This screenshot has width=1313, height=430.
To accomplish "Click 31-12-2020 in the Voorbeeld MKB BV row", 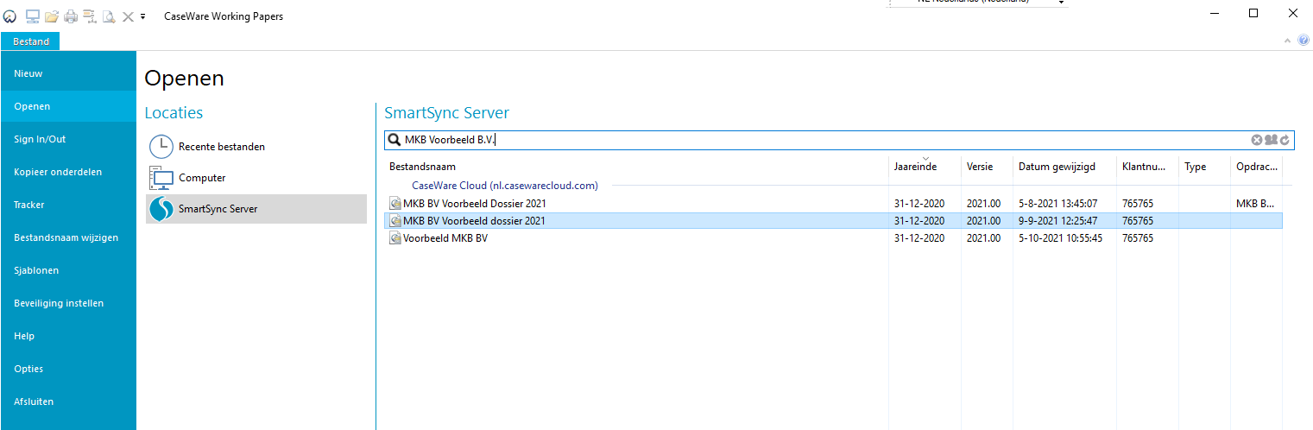I will [919, 238].
